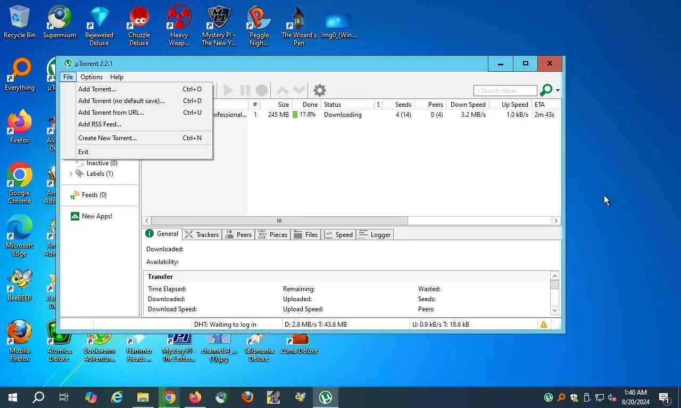Viewport: 681px width, 408px height.
Task: Sort by the Seeds column header
Action: (x=398, y=105)
